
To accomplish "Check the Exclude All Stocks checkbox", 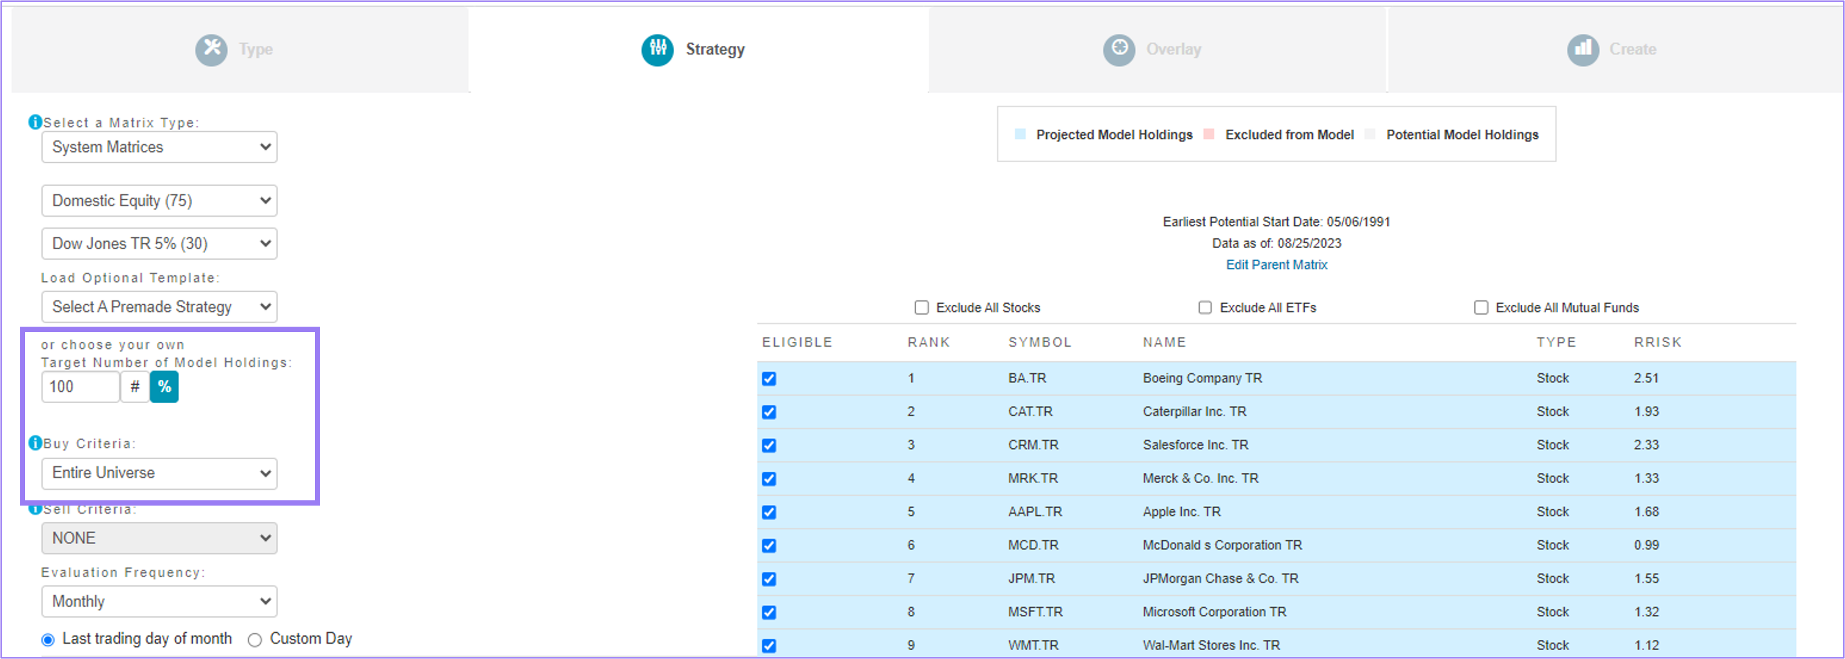I will pyautogui.click(x=922, y=308).
